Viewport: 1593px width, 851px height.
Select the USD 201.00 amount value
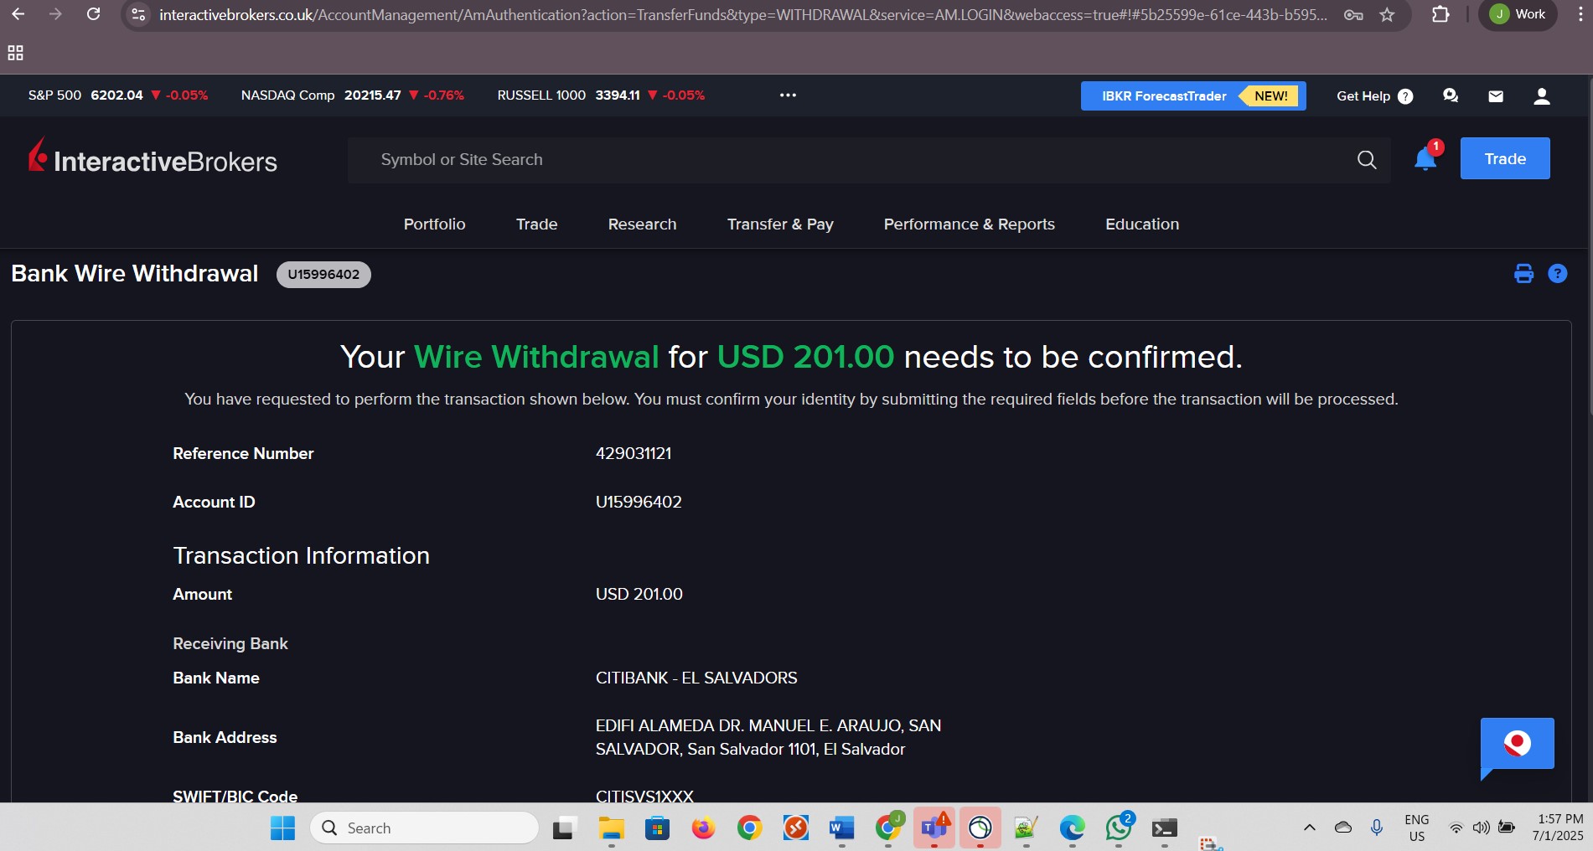[x=639, y=594]
